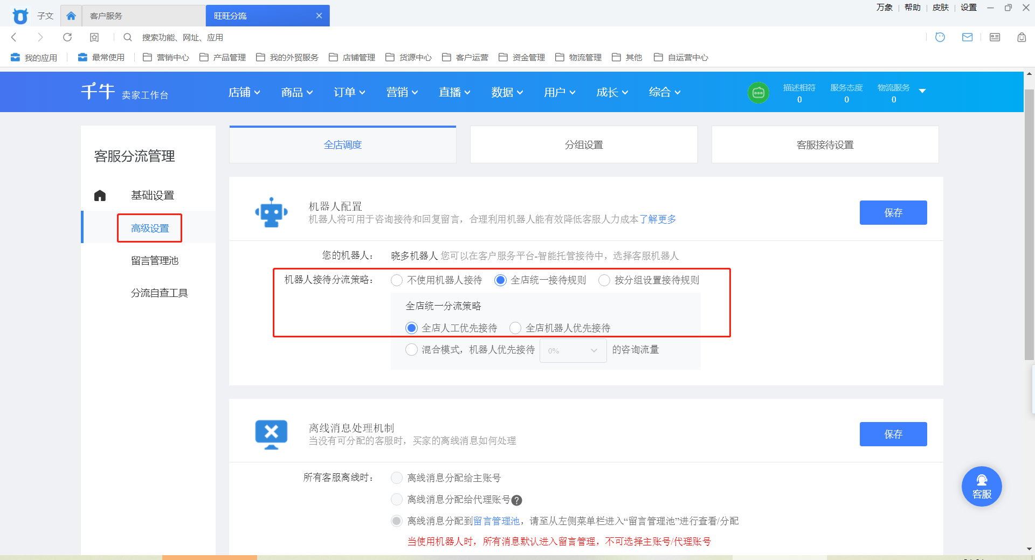
Task: Follow the 留言管理池 hyperlink
Action: (496, 521)
